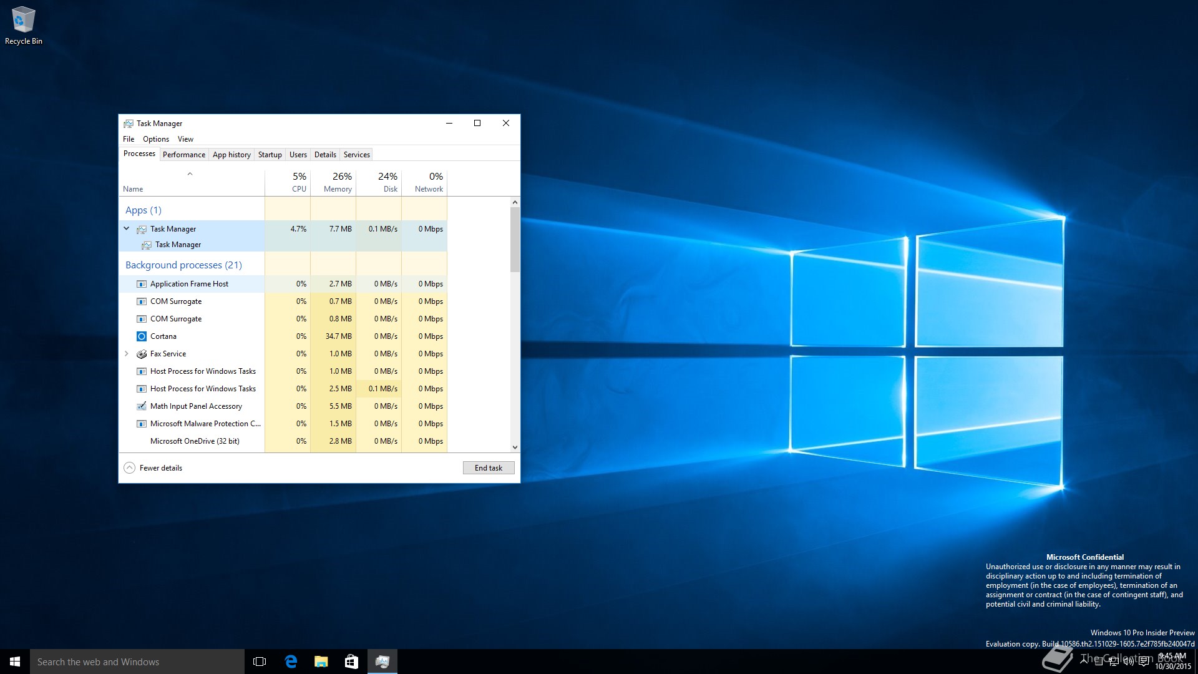Click the process list scrollbar thumb
This screenshot has width=1198, height=674.
click(x=515, y=240)
